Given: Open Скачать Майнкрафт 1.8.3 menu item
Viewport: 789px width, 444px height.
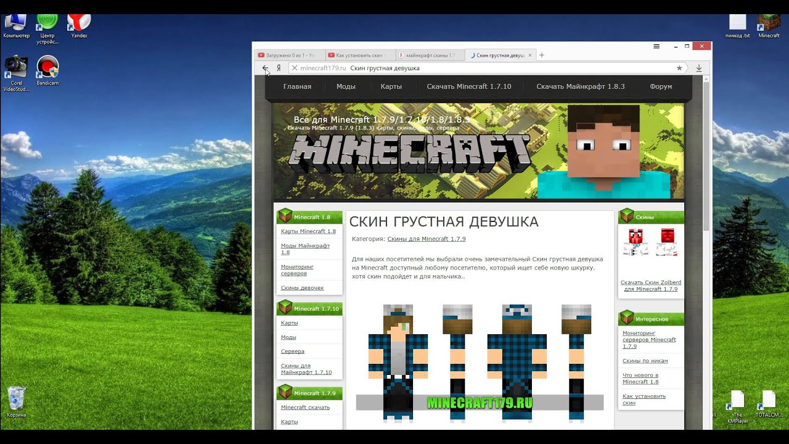Looking at the screenshot, I should click(x=581, y=86).
